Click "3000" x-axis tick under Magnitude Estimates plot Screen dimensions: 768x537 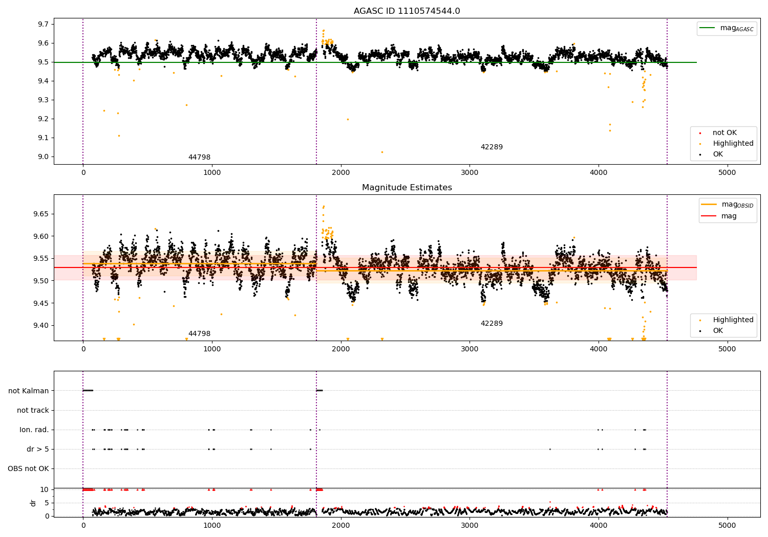(470, 349)
